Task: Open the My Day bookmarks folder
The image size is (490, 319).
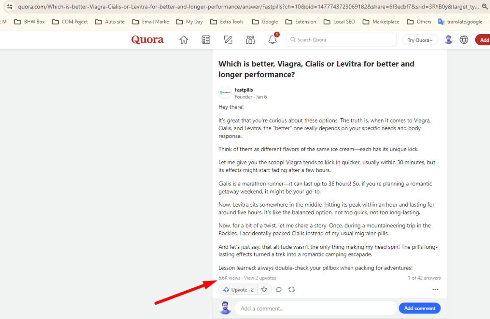Action: click(x=190, y=22)
